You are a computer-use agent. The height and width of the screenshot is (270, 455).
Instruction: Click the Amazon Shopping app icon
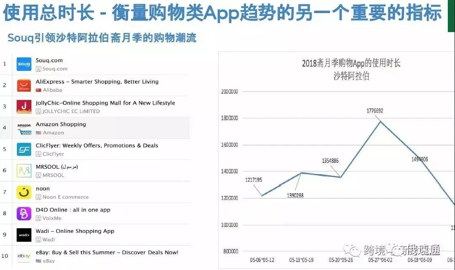pyautogui.click(x=24, y=128)
